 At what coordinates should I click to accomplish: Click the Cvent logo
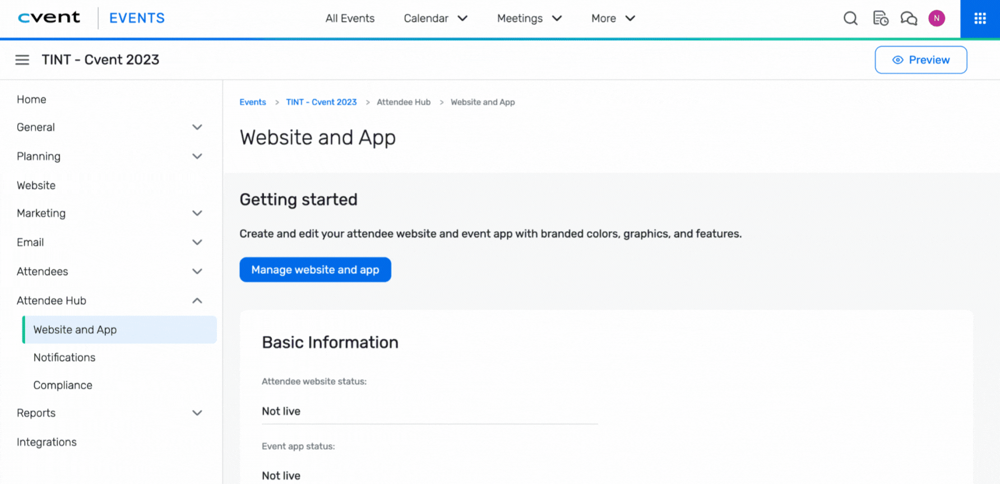tap(49, 18)
